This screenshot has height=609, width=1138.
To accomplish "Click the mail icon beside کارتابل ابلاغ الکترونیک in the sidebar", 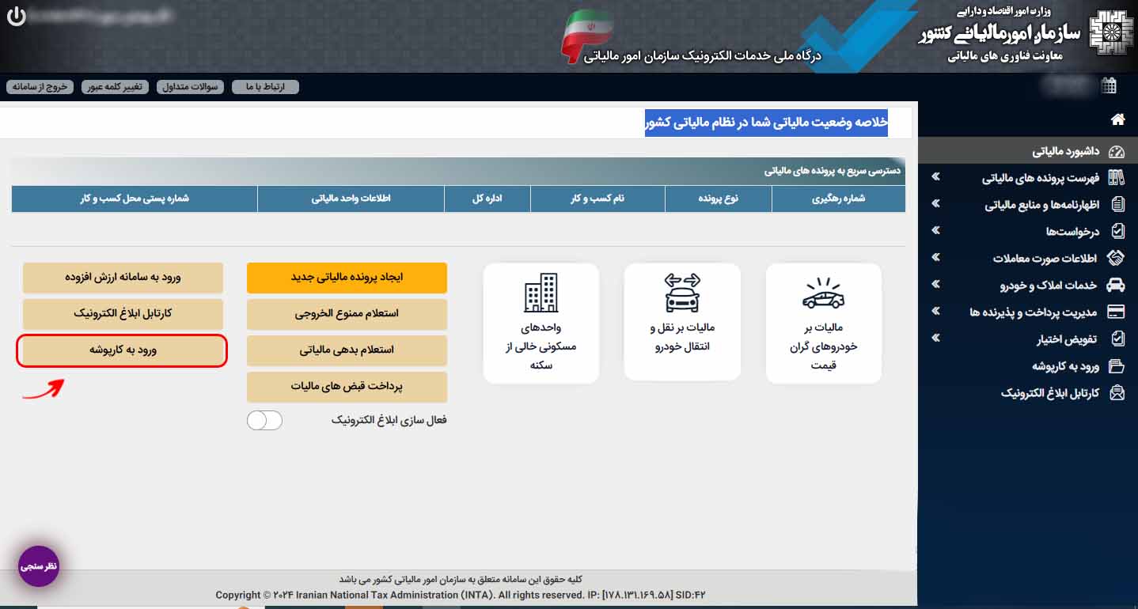I will [1117, 392].
